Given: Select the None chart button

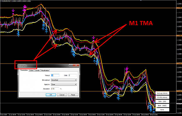Looking at the screenshot, I should [x=162, y=110].
